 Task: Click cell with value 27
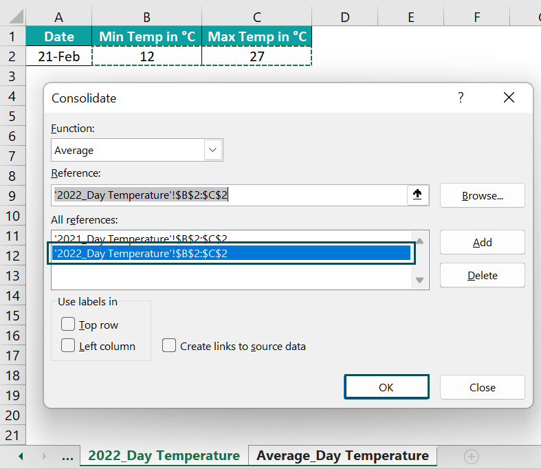coord(256,56)
